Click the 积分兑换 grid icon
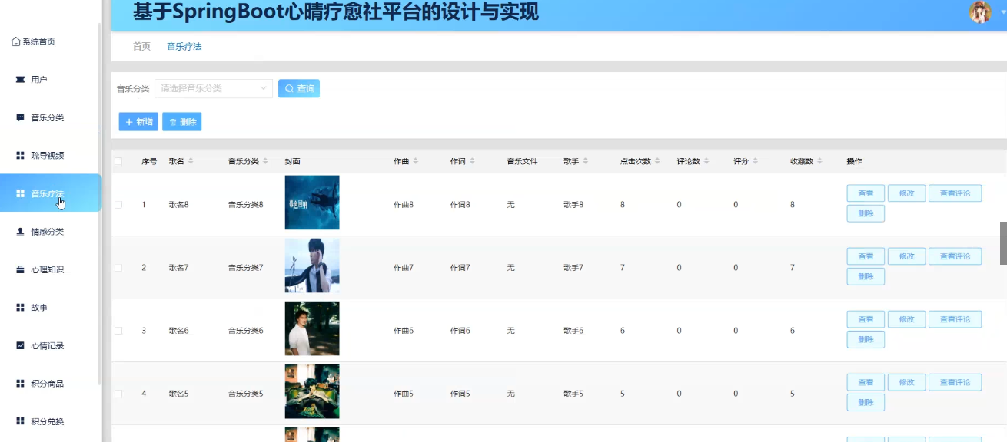 pyautogui.click(x=21, y=421)
